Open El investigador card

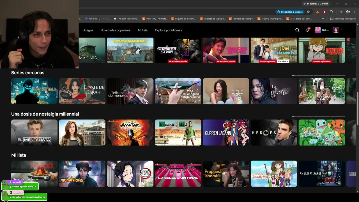tap(322, 174)
